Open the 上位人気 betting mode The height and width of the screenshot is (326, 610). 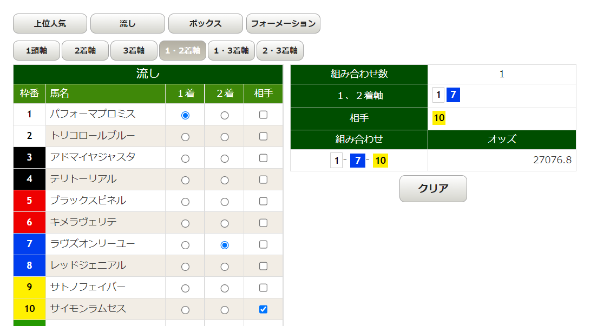click(x=50, y=24)
